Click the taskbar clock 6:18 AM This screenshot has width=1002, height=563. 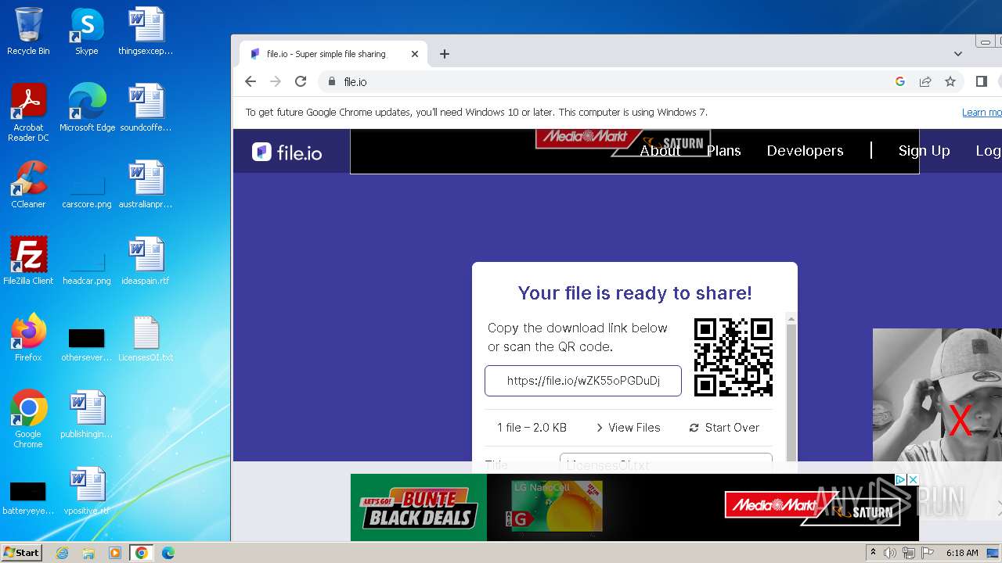(962, 553)
